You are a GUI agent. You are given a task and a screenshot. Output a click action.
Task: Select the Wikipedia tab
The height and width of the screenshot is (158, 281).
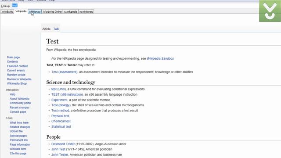coord(21,11)
